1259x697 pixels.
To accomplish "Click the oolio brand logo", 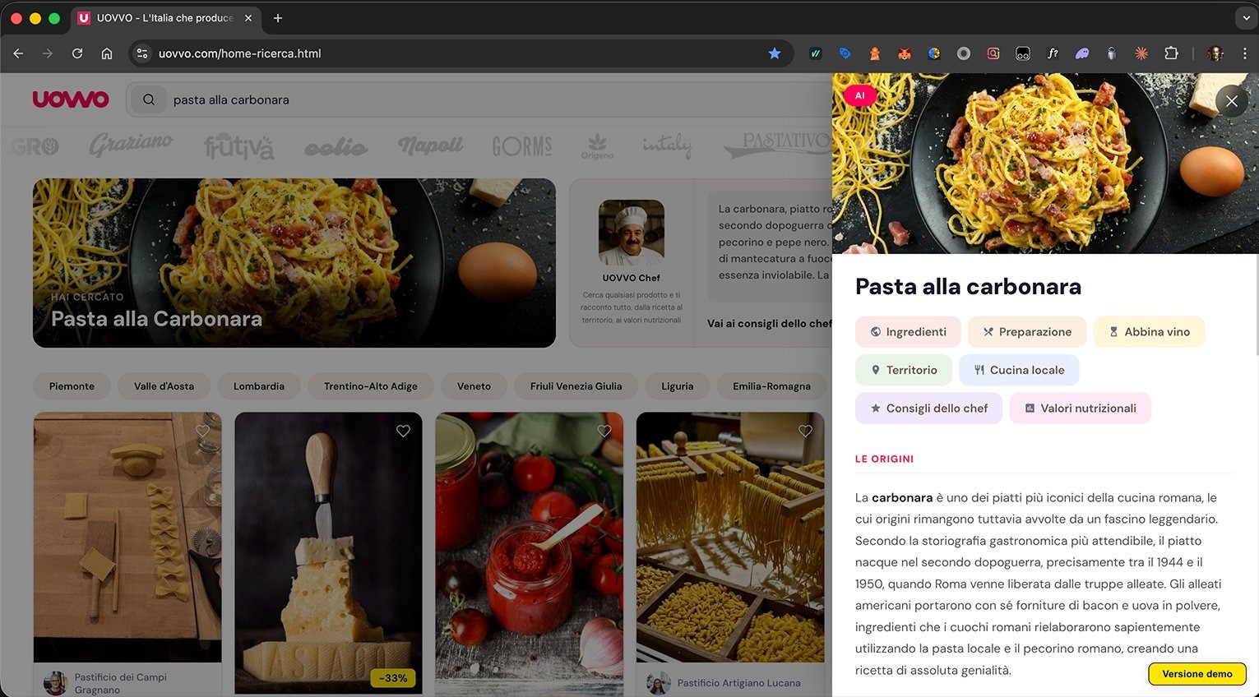I will click(x=336, y=147).
